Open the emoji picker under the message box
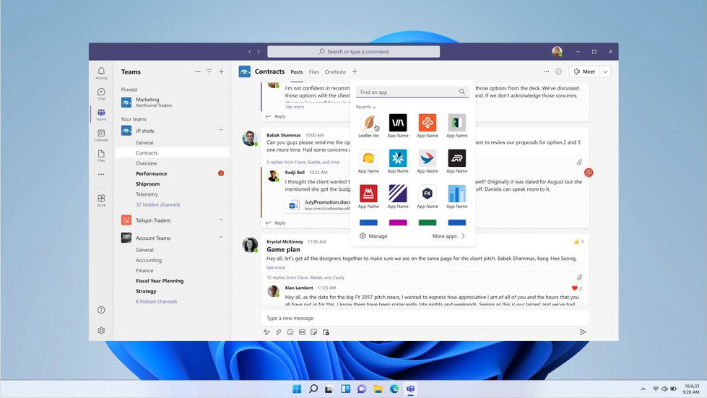The height and width of the screenshot is (398, 707). click(290, 332)
